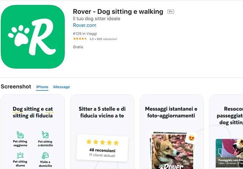
Task: Open the Rover.com developer link
Action: coord(84,25)
